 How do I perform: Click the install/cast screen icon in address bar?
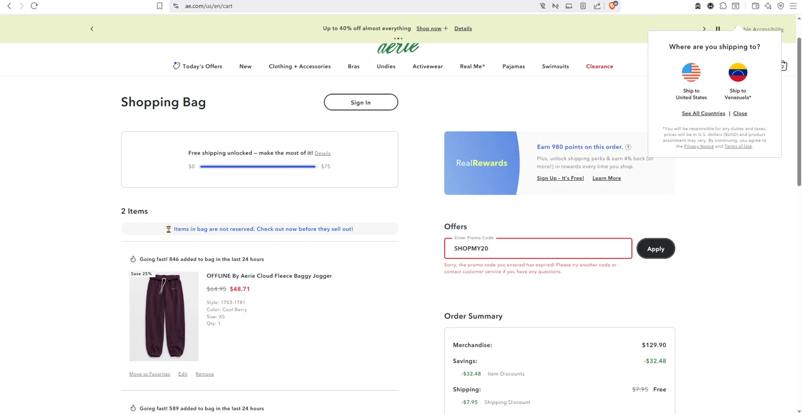(x=569, y=6)
